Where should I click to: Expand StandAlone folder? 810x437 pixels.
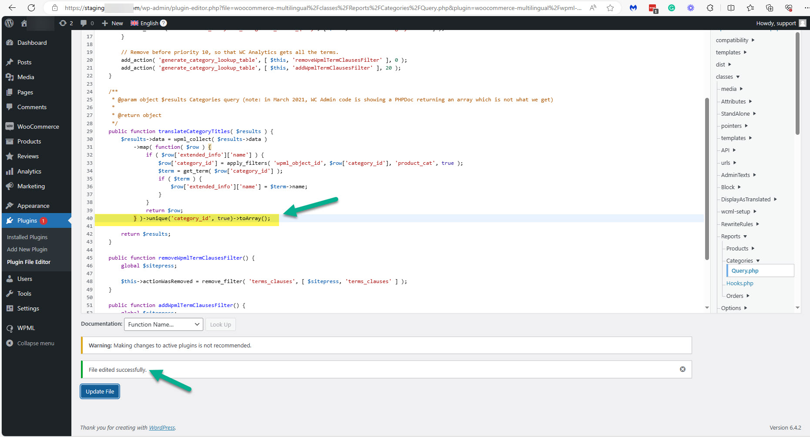739,113
